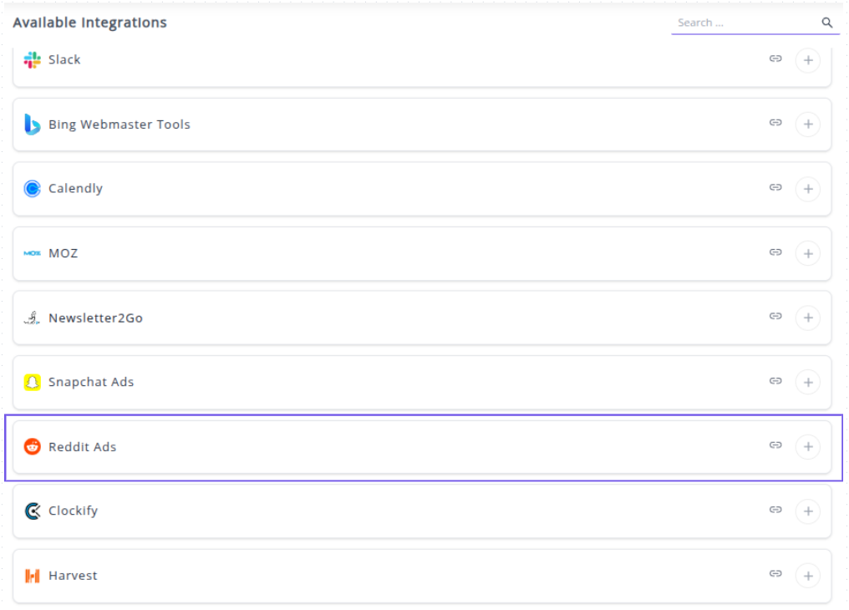Select the Harvest integration name

(x=73, y=576)
